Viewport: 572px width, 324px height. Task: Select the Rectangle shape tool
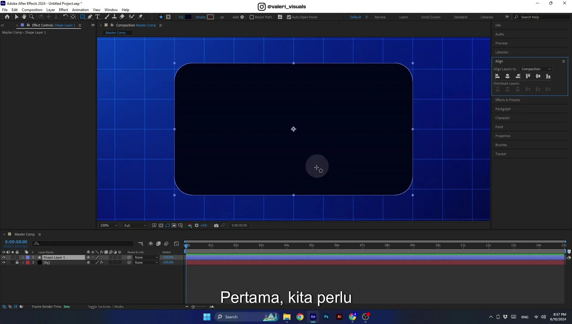(83, 17)
